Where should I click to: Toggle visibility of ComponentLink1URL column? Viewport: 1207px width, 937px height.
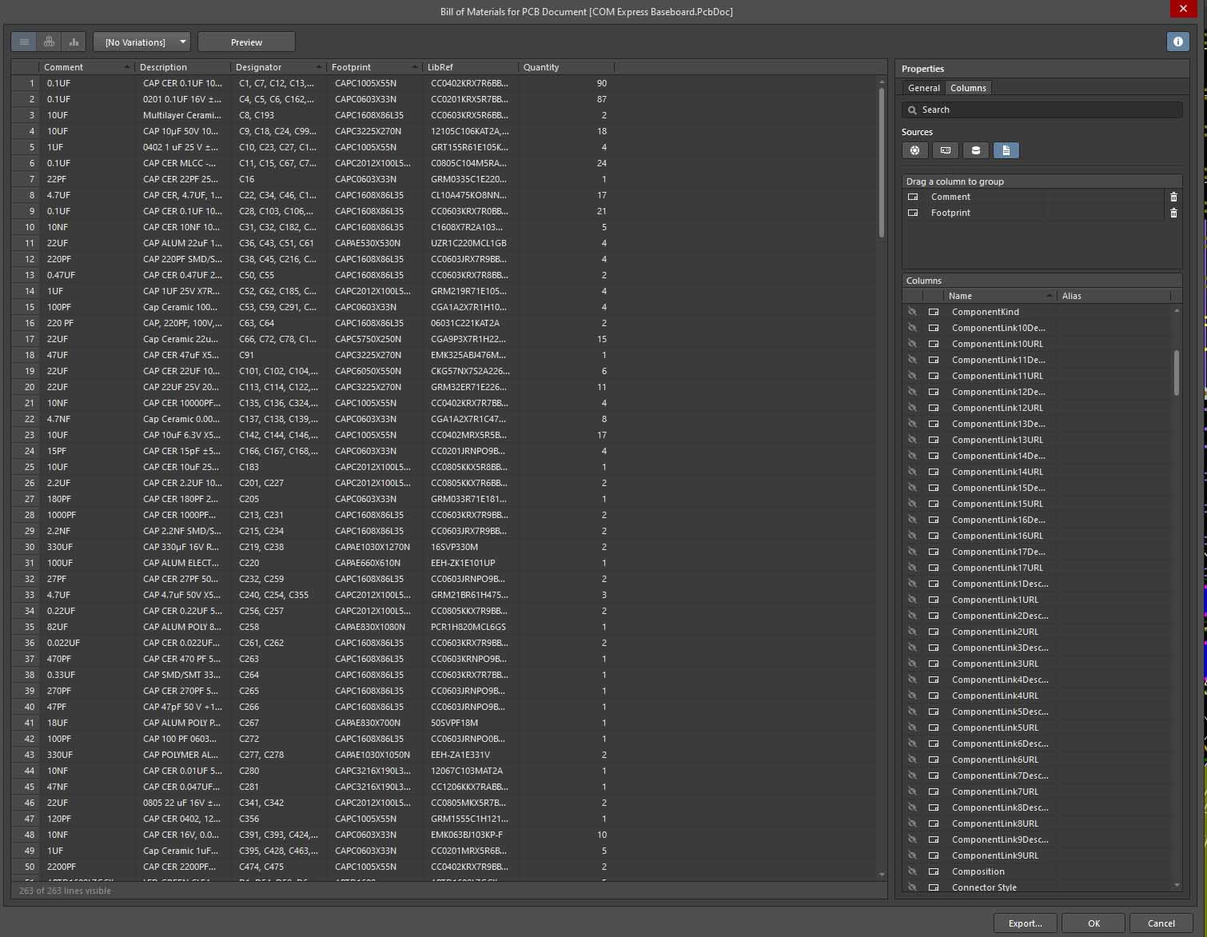912,600
